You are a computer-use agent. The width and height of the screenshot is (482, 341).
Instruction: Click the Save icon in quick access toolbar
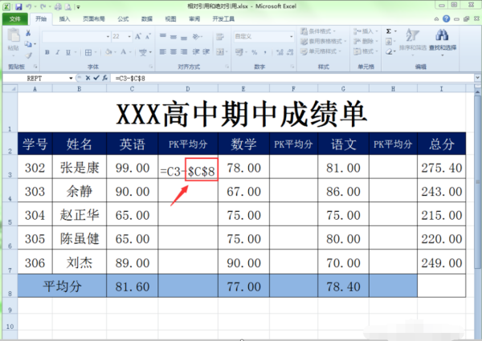point(18,6)
